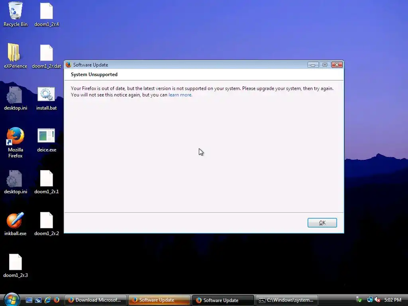Launch Internet Explorer from quick launch

click(x=47, y=300)
